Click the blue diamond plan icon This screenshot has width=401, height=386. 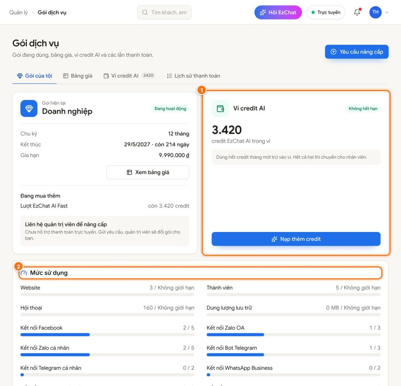pyautogui.click(x=29, y=108)
